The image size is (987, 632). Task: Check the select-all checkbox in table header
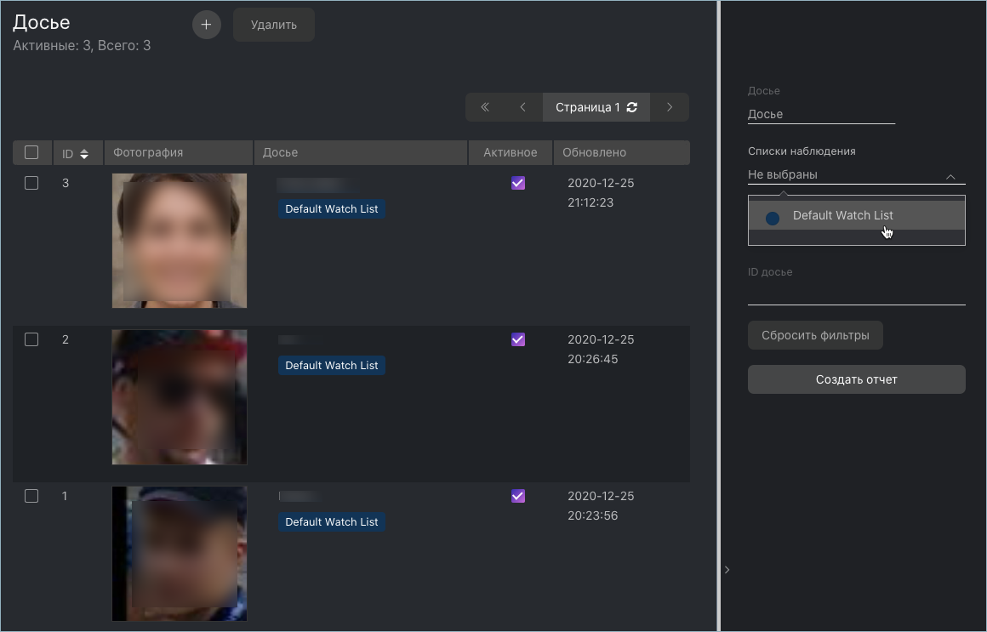pos(31,152)
